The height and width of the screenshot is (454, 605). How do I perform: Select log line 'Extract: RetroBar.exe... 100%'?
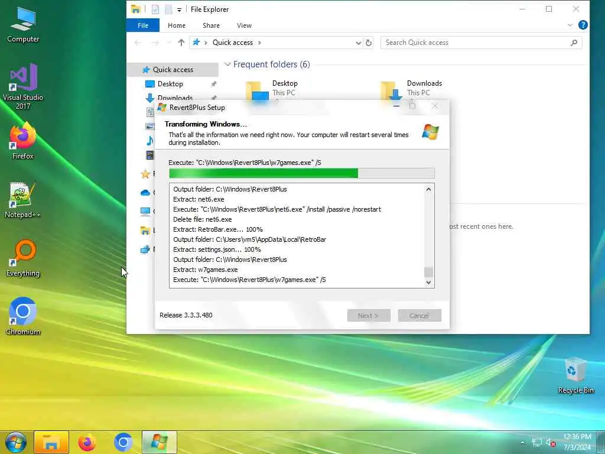pos(218,229)
